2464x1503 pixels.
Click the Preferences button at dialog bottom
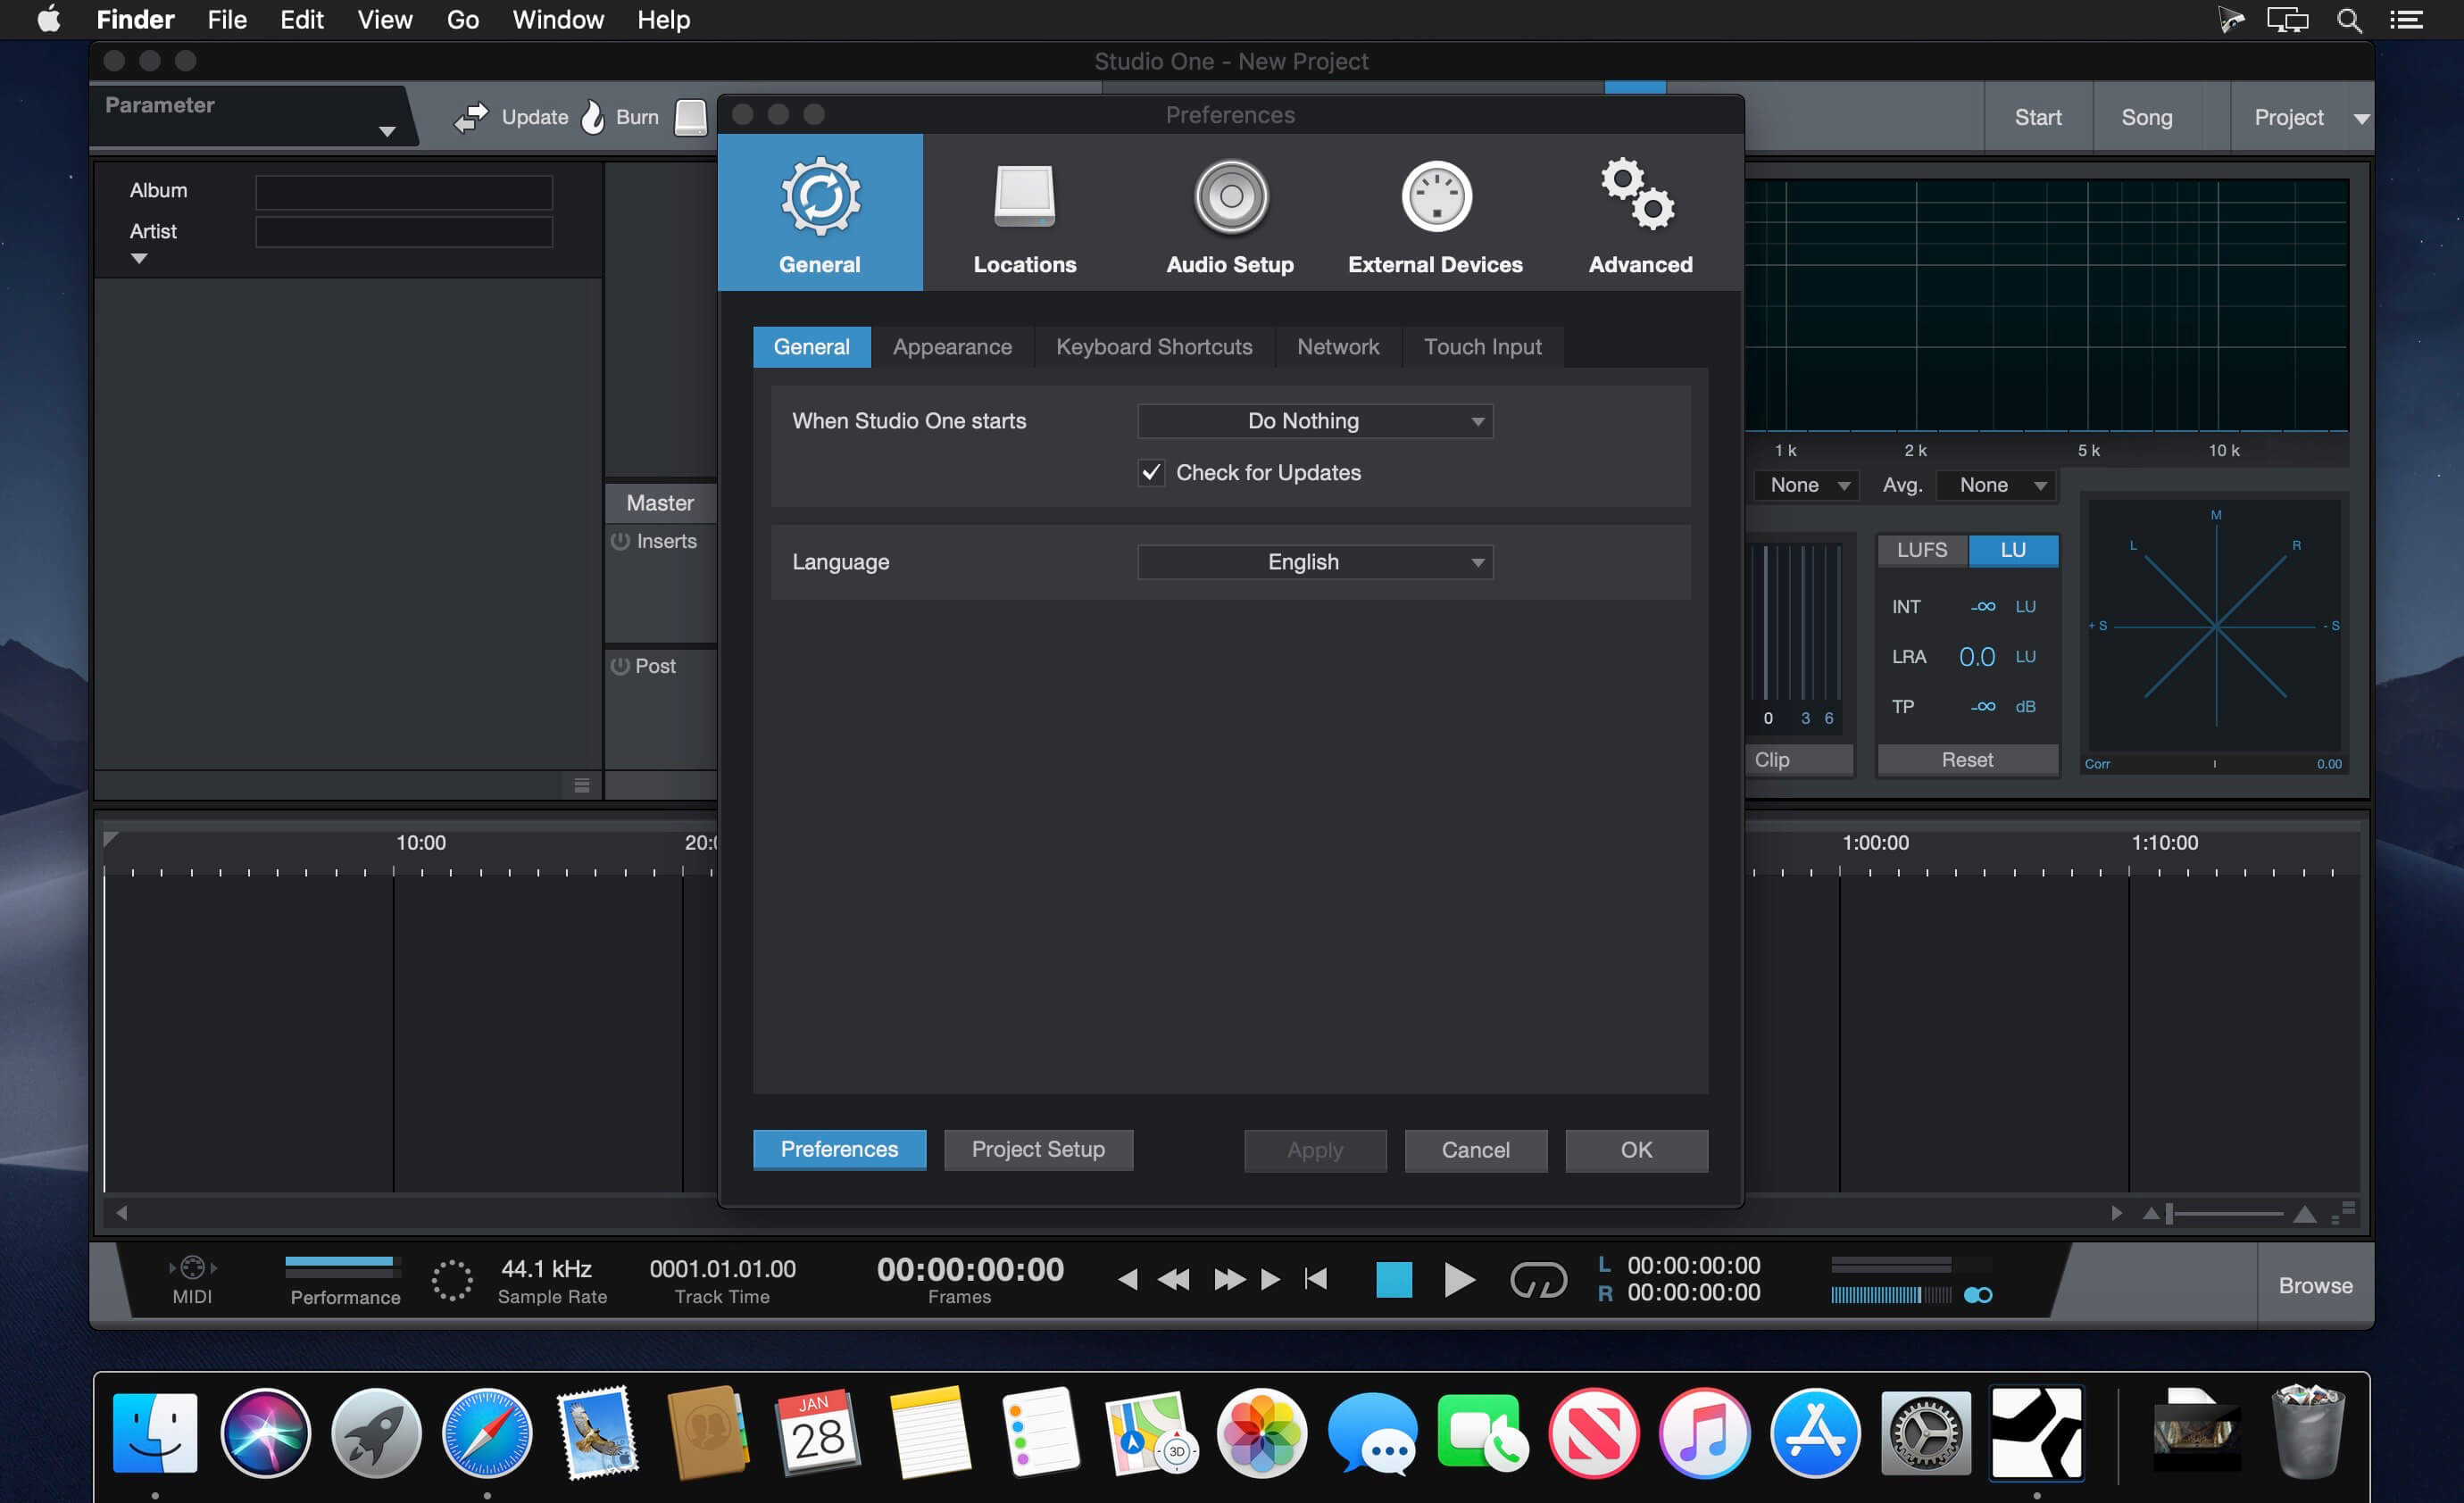tap(839, 1150)
